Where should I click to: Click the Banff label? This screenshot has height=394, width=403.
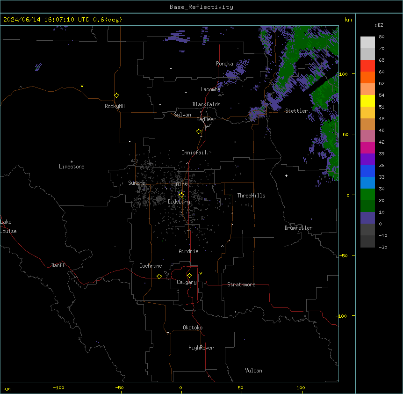[x=58, y=265]
